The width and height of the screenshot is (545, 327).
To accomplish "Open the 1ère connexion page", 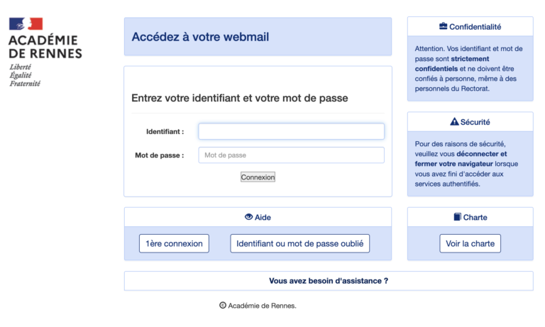I will click(x=174, y=243).
